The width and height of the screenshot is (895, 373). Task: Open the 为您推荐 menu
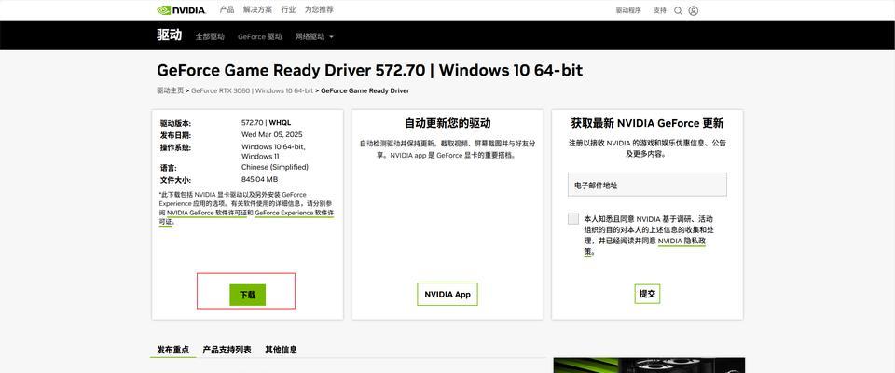(x=319, y=9)
